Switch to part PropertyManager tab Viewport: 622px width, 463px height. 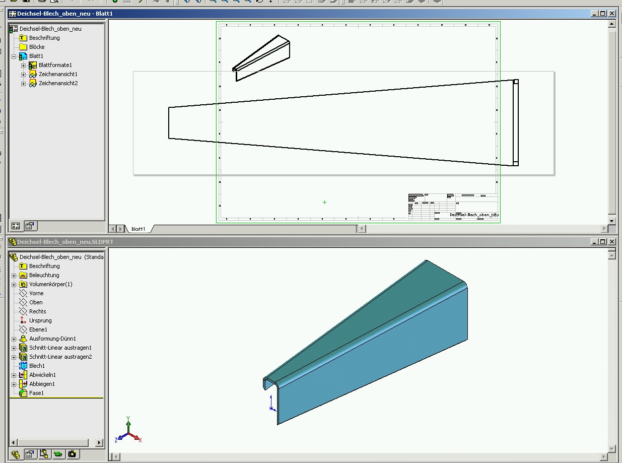(30, 454)
